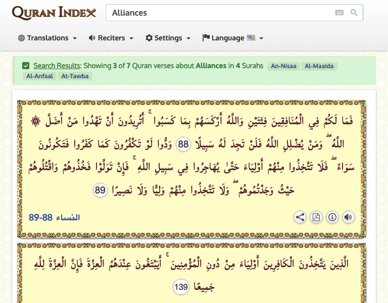Click the Quran Index logo
Image resolution: width=388 pixels, height=303 pixels.
pyautogui.click(x=54, y=13)
